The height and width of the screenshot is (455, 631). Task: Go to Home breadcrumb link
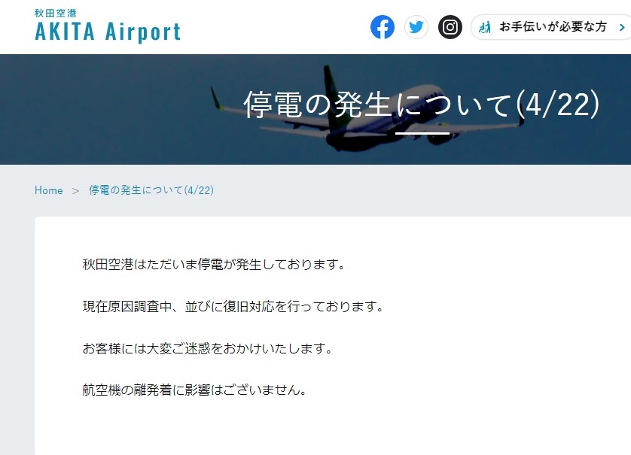[49, 190]
